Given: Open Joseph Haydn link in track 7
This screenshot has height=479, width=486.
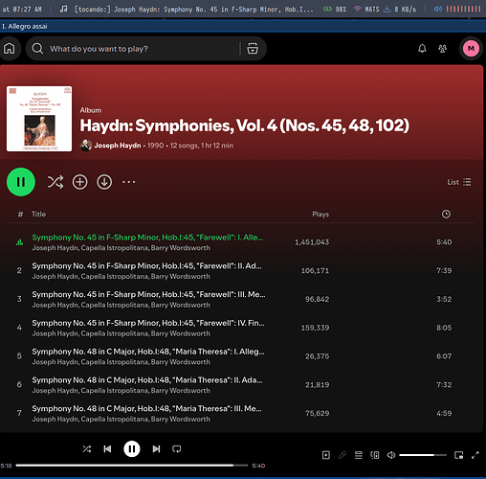Looking at the screenshot, I should pyautogui.click(x=55, y=420).
